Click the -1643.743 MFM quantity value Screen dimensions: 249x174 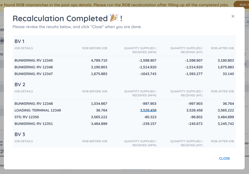(x=148, y=74)
